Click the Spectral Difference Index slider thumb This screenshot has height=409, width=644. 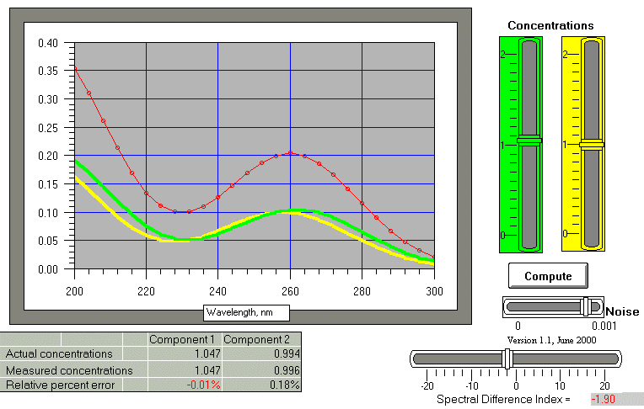click(x=507, y=359)
